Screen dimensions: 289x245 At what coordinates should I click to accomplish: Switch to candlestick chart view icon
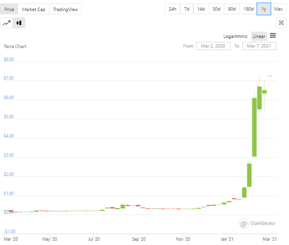coord(19,23)
